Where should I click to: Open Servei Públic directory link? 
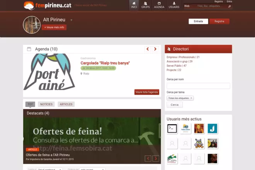tap(177, 66)
